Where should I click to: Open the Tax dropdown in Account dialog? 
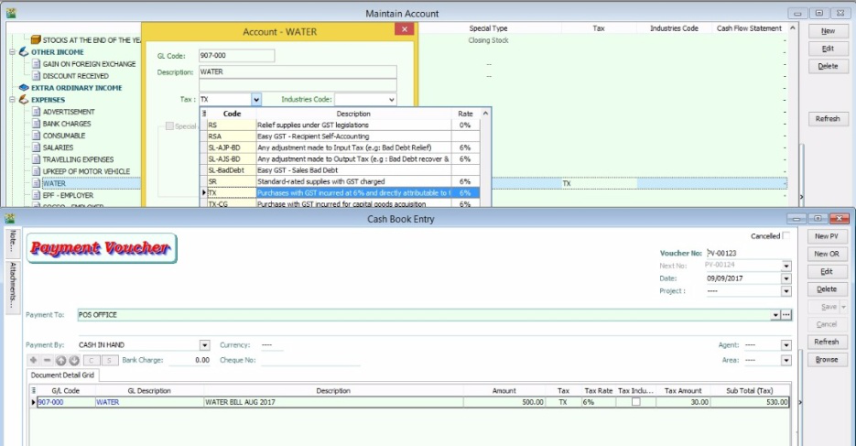[x=256, y=99]
